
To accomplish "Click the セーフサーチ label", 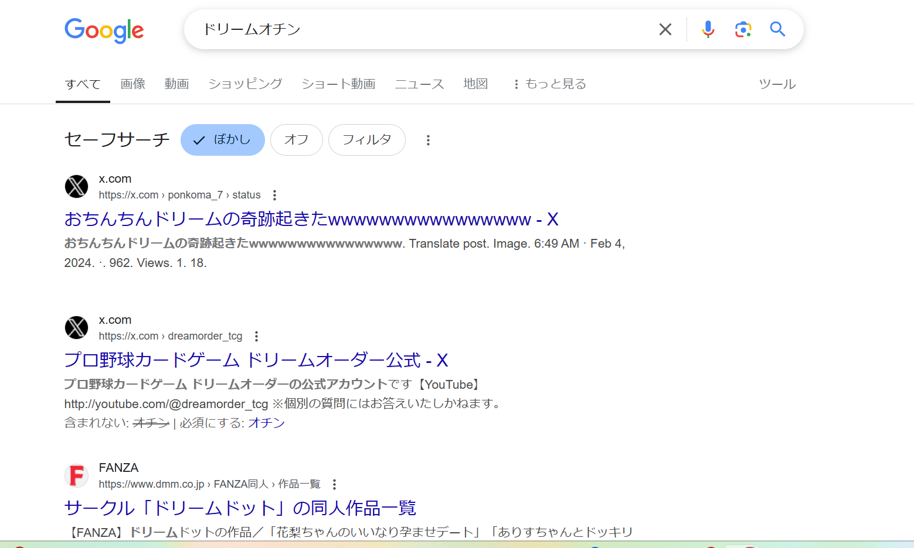I will [x=117, y=140].
